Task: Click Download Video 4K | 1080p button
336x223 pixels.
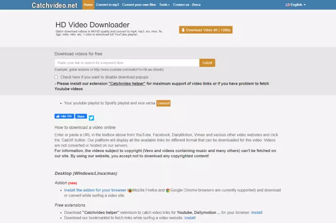Action: click(x=206, y=30)
